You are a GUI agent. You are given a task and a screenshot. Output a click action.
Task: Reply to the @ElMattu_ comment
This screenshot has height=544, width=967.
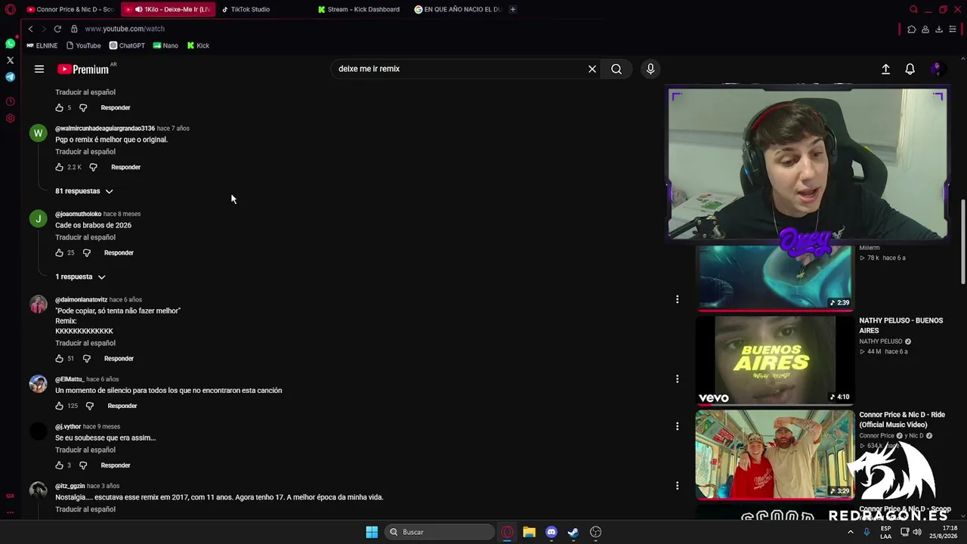click(122, 406)
